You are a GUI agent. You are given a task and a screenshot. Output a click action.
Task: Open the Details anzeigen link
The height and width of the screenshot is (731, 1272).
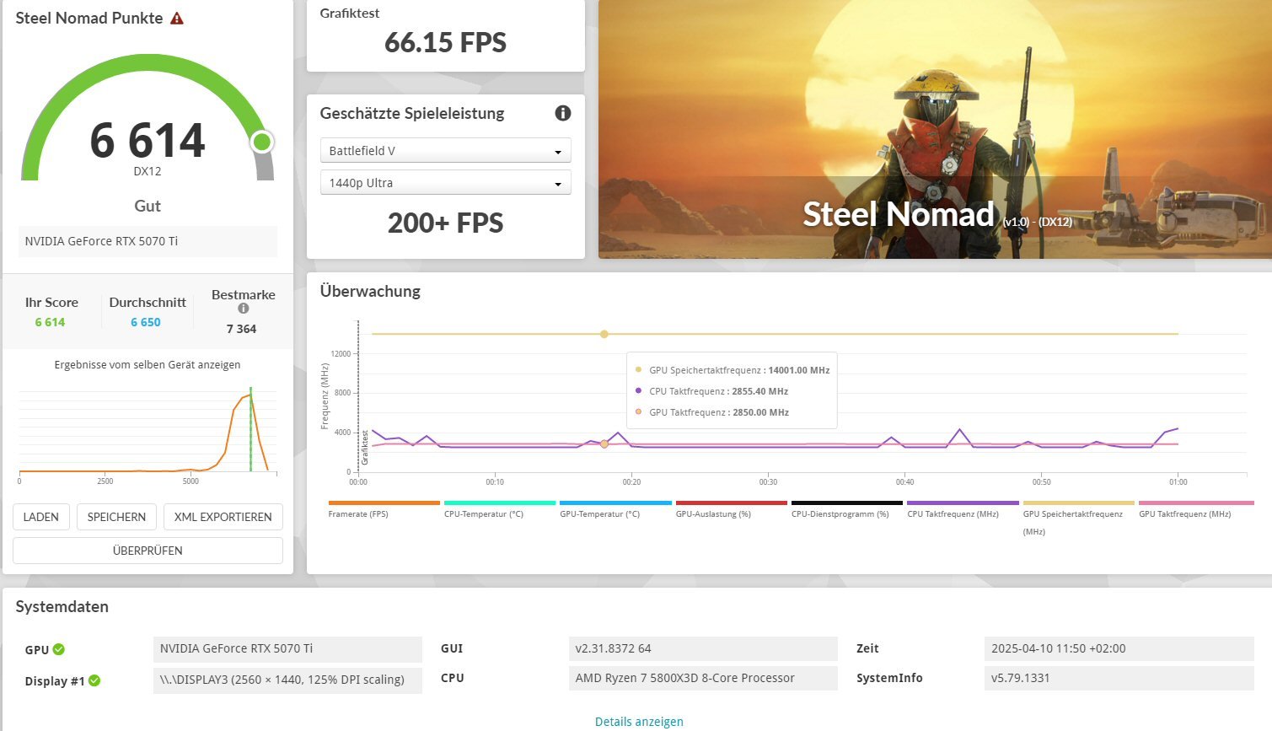click(x=639, y=722)
